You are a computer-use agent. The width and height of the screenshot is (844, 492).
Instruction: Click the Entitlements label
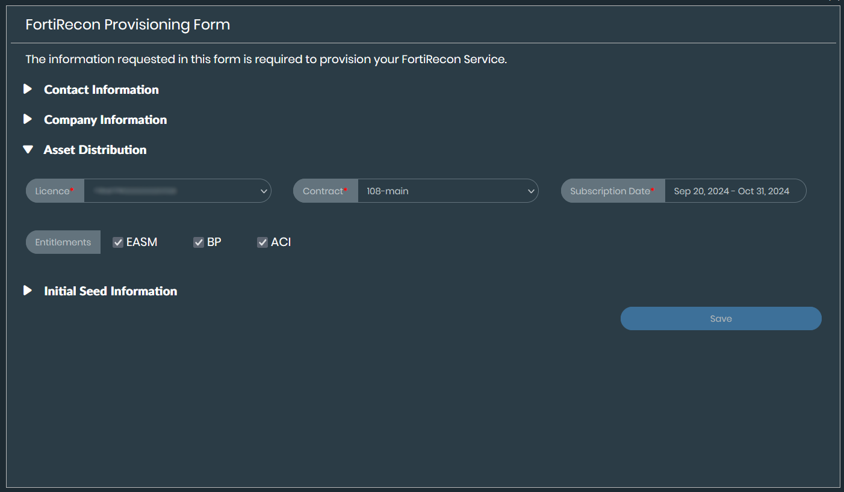point(63,242)
